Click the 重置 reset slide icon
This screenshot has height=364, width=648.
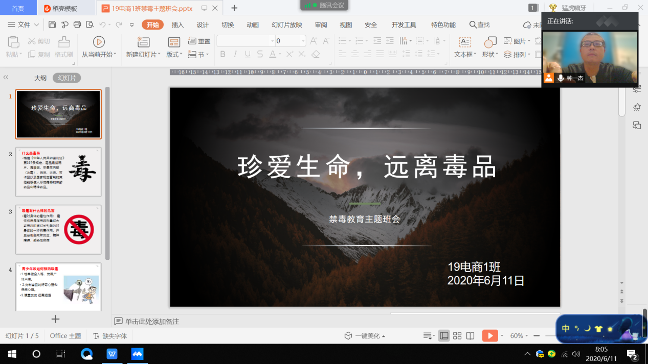pos(199,41)
